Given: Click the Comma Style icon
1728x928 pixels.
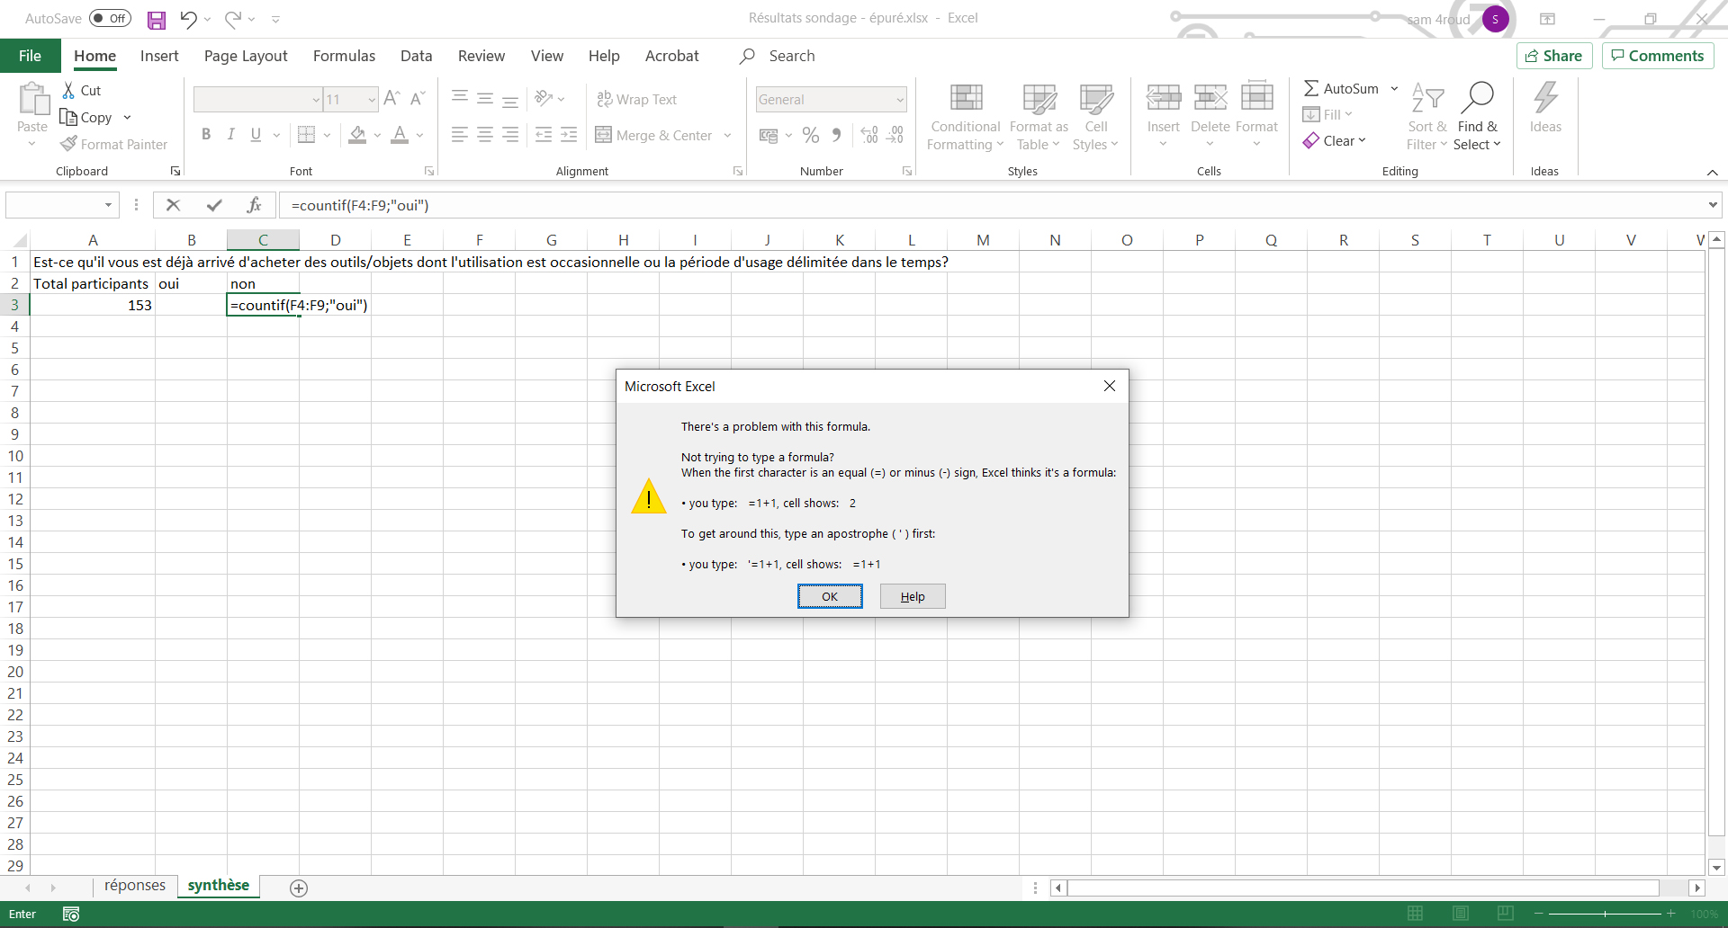Looking at the screenshot, I should (837, 135).
